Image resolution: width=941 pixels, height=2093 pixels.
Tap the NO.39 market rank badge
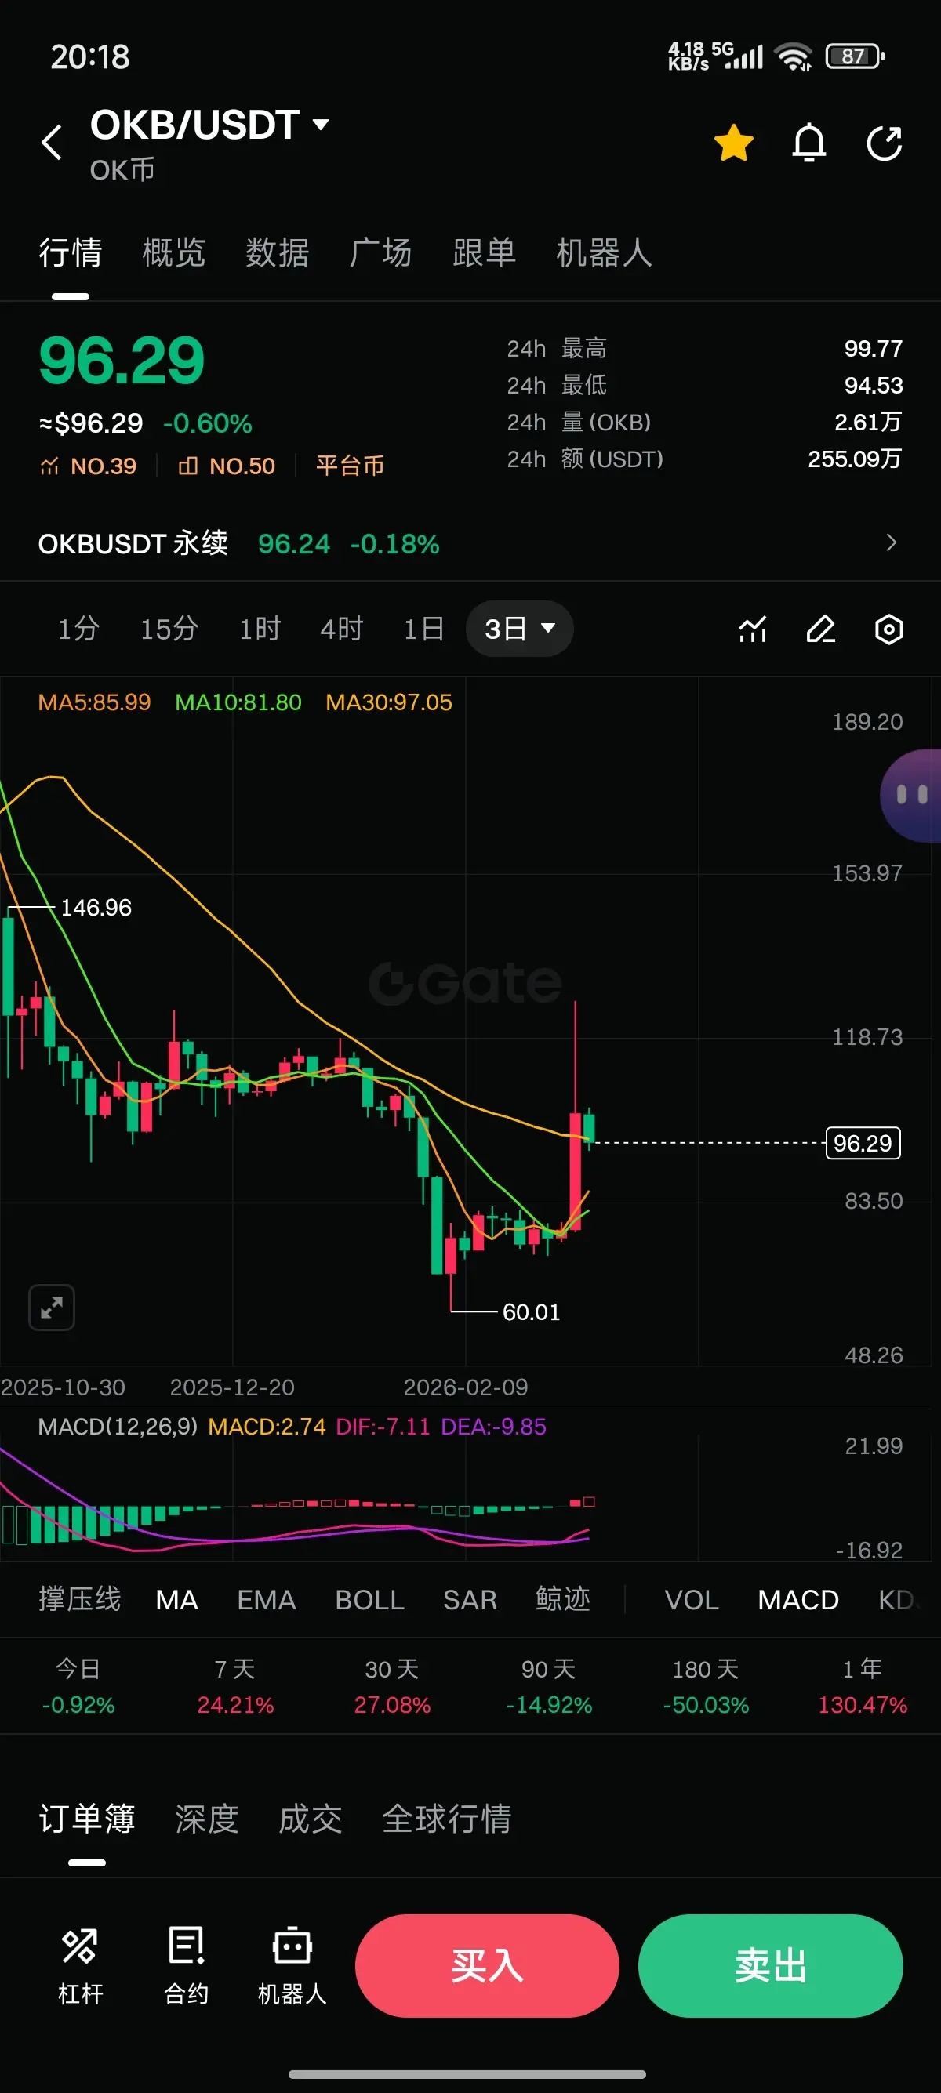(x=88, y=466)
